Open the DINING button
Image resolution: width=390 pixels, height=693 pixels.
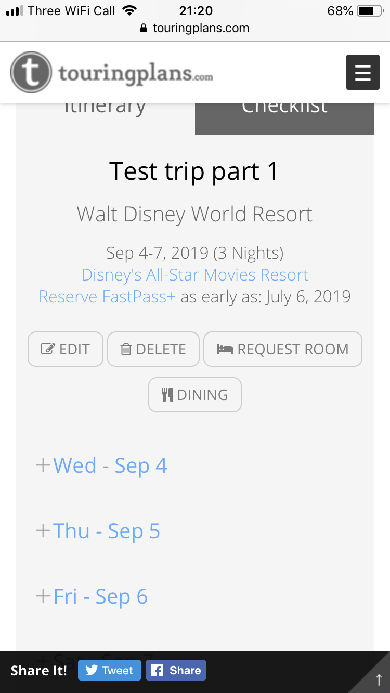click(x=195, y=395)
